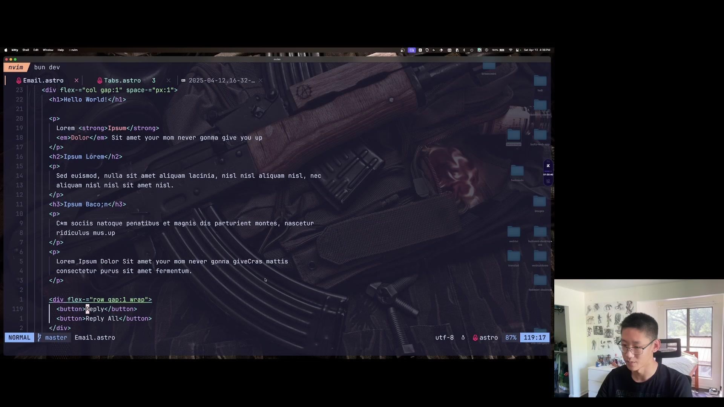Viewport: 724px width, 407px height.
Task: Click the recording timer showing 01:50:40
Action: 548,174
